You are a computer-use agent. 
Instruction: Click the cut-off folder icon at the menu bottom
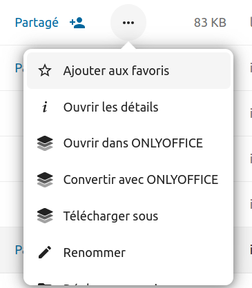tap(45, 285)
